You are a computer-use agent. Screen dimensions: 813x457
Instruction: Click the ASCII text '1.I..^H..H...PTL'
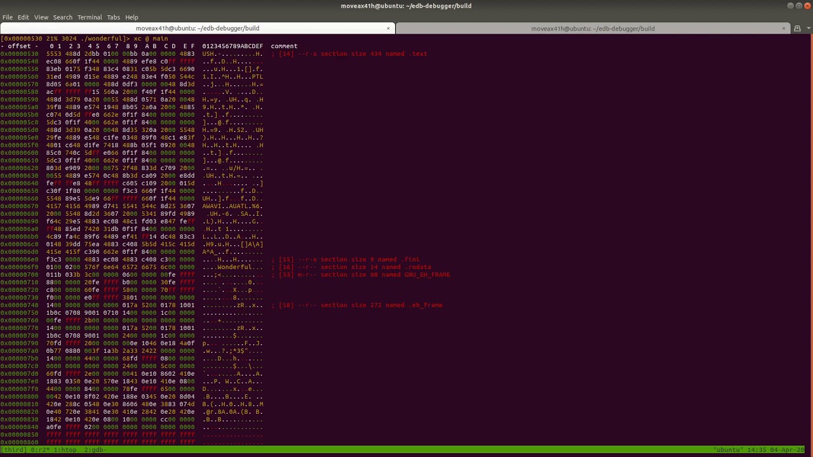[x=232, y=77]
